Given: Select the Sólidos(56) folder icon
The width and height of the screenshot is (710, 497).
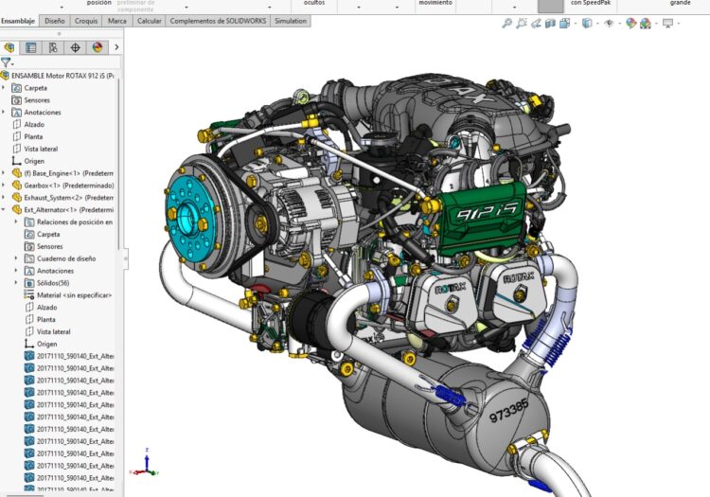Looking at the screenshot, I should [x=29, y=283].
